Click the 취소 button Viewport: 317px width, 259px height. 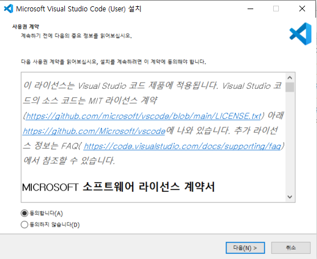click(x=291, y=248)
